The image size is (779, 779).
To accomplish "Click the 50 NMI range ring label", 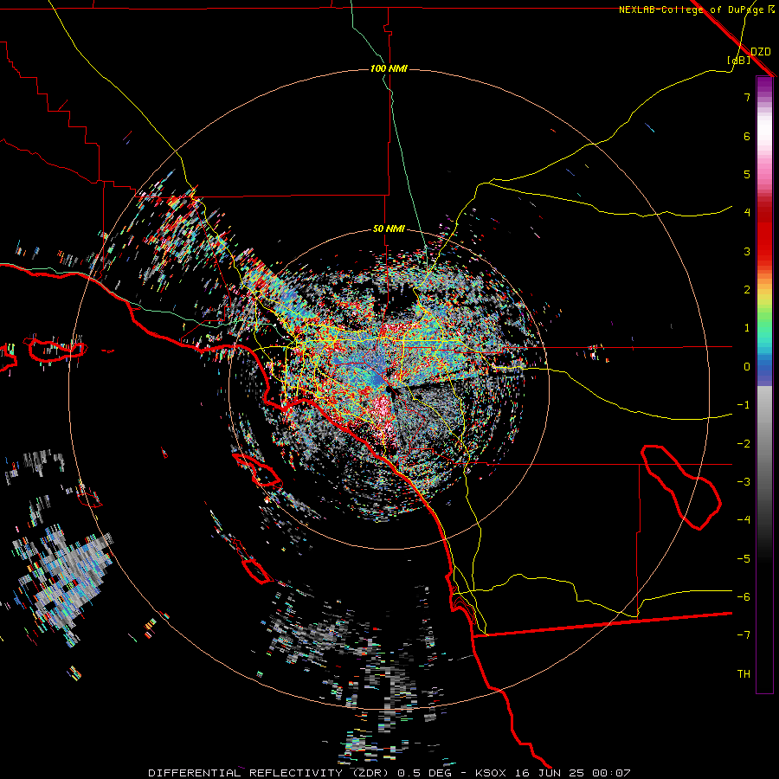I will click(x=389, y=229).
